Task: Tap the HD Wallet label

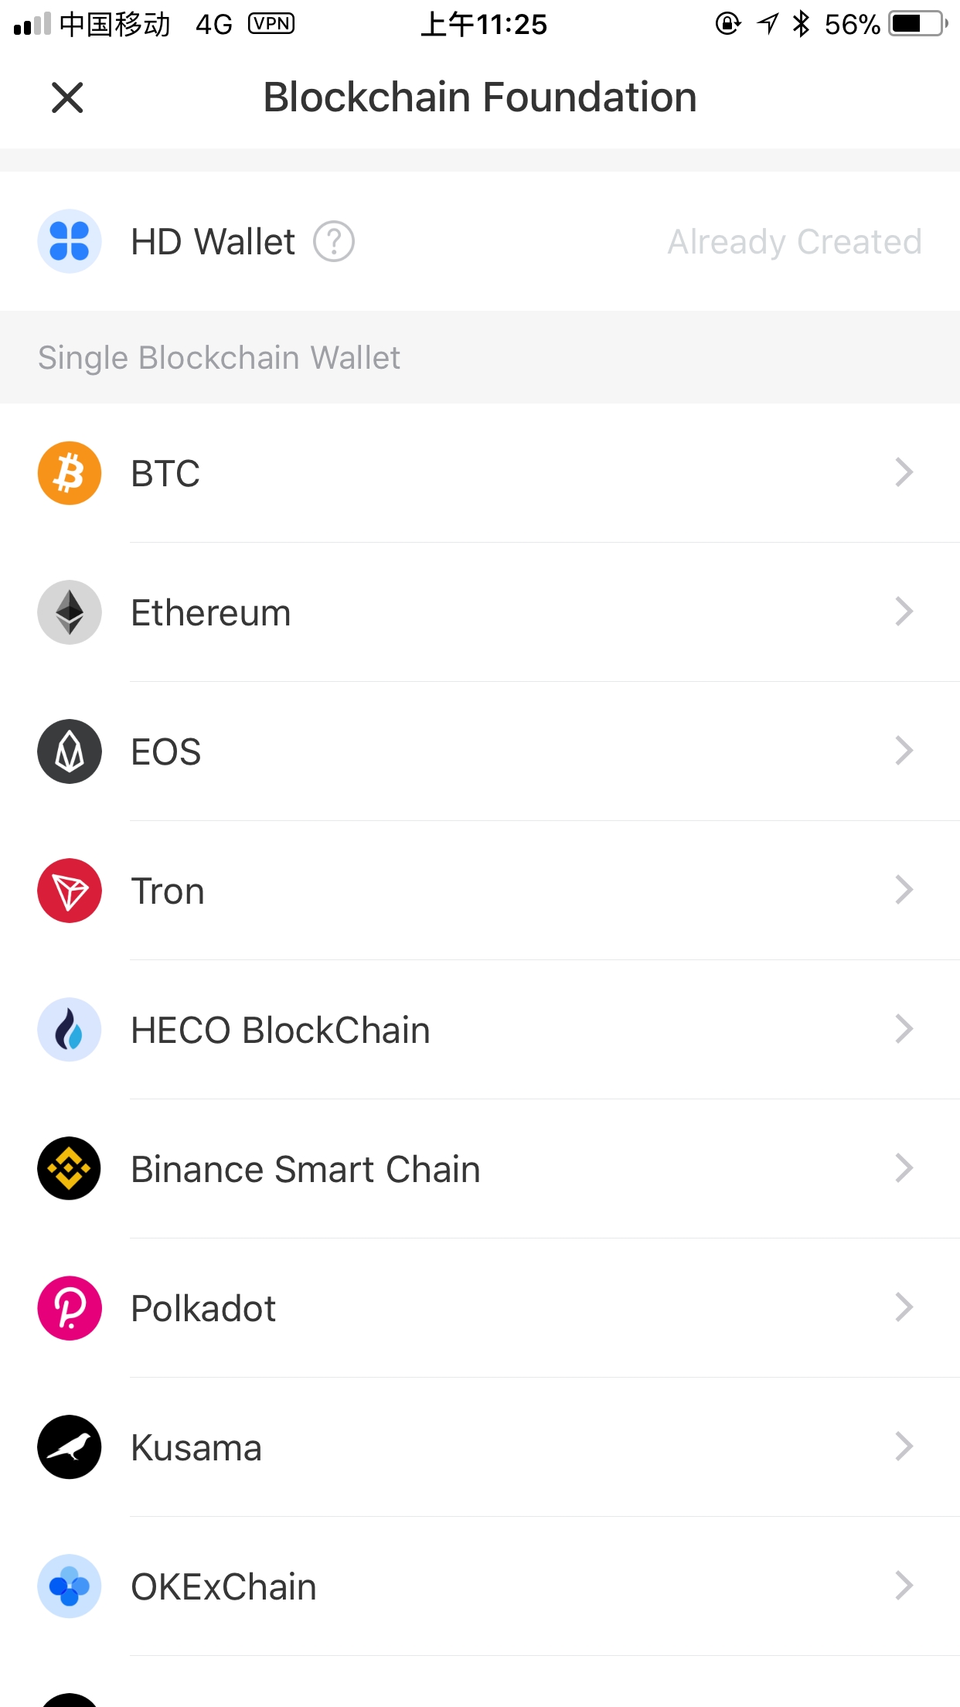Action: [213, 242]
